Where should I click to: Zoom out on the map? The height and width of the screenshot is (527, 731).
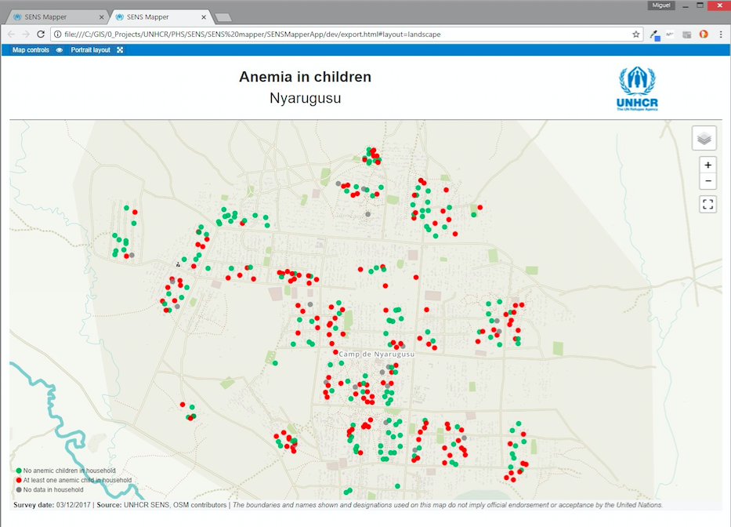tap(707, 182)
